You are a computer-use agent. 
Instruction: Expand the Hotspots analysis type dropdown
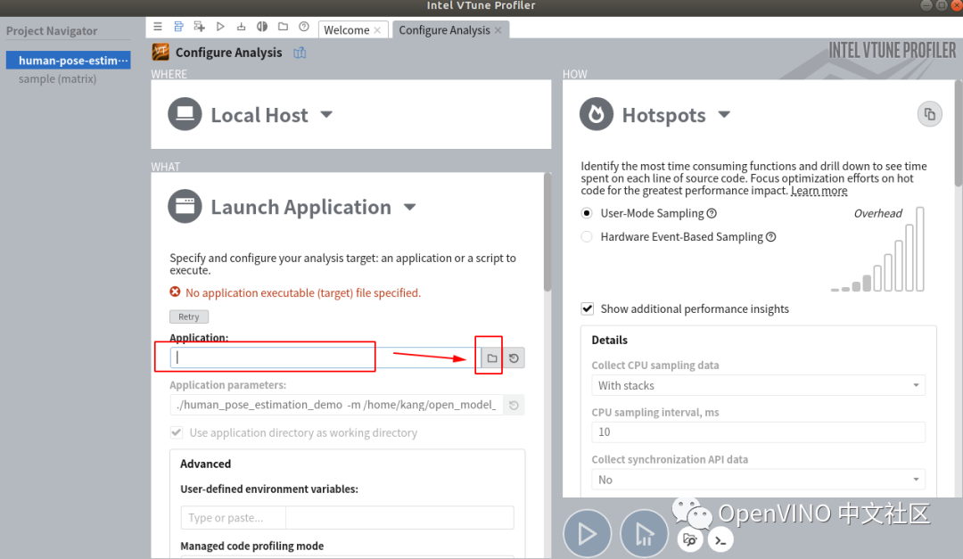(x=724, y=115)
